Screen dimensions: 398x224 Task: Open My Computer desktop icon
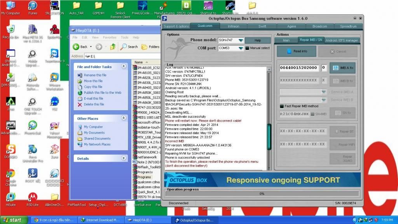(x=10, y=8)
